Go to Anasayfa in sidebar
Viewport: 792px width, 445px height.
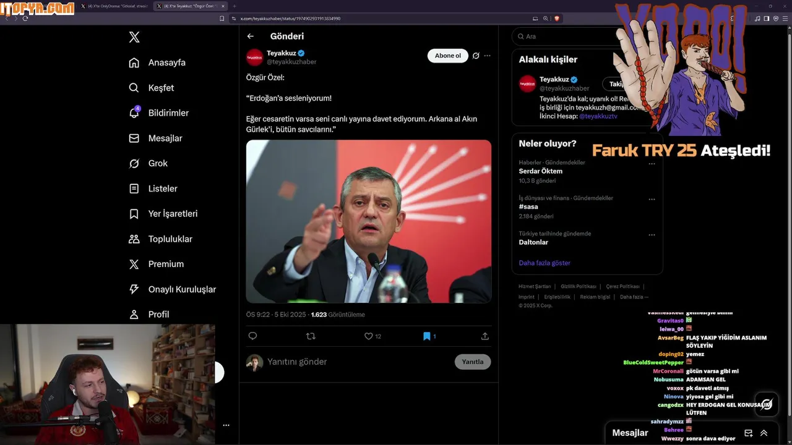tap(157, 62)
